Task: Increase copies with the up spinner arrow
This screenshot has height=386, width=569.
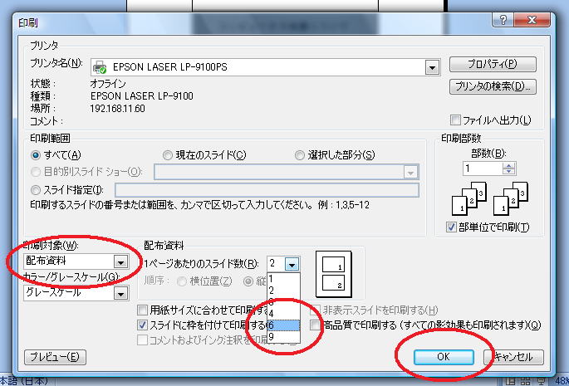Action: pos(508,165)
